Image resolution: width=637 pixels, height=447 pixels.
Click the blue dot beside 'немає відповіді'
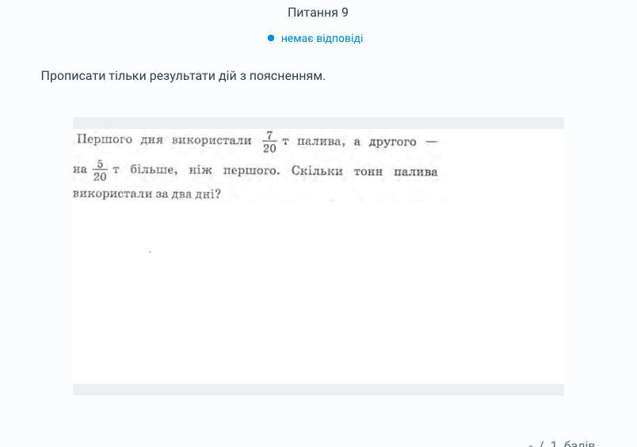(271, 38)
